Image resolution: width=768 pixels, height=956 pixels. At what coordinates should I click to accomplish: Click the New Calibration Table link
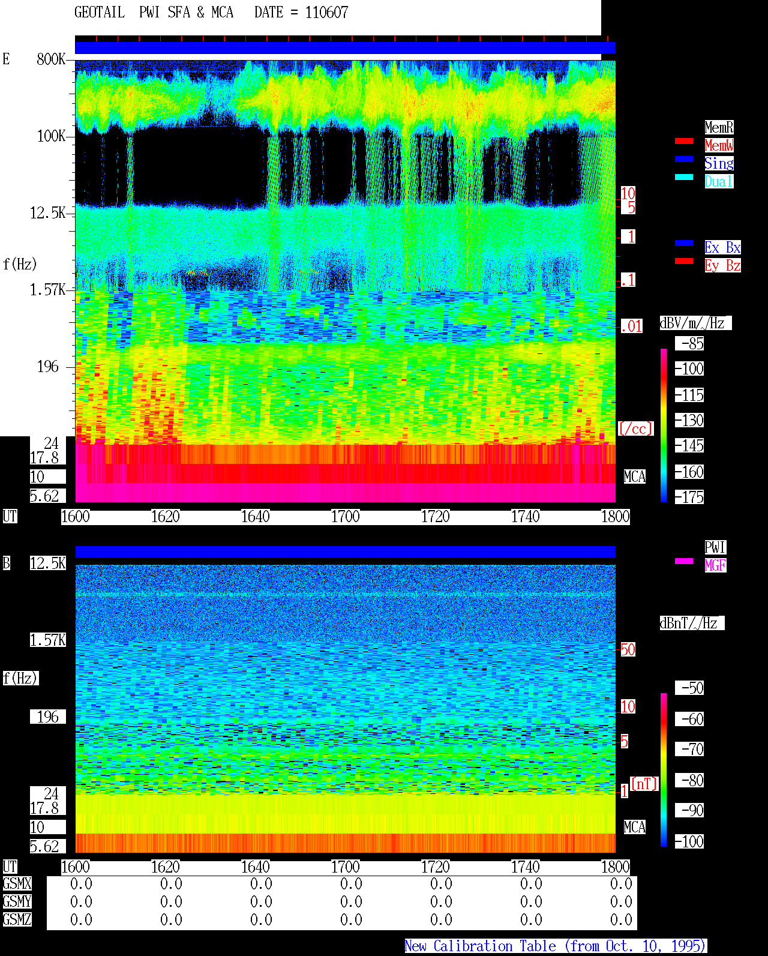pyautogui.click(x=556, y=946)
